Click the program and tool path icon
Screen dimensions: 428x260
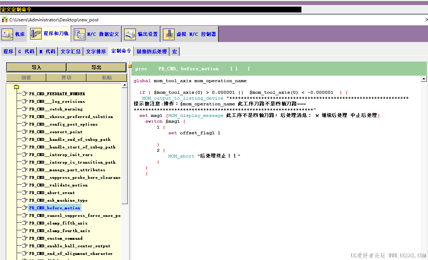click(x=36, y=34)
